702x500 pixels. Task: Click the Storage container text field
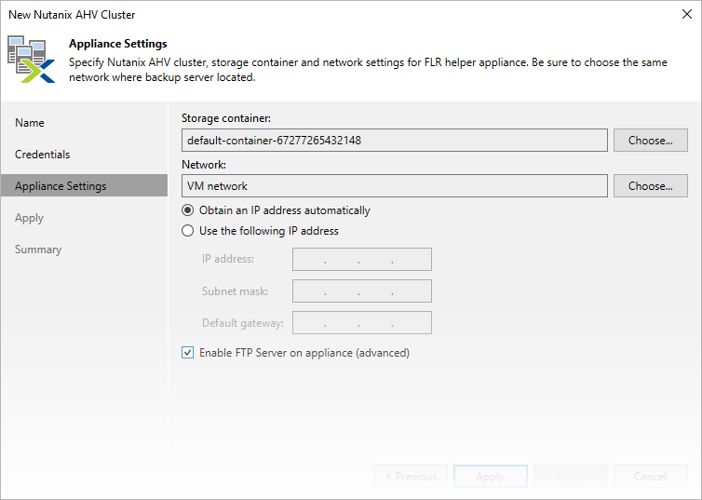[x=395, y=141]
